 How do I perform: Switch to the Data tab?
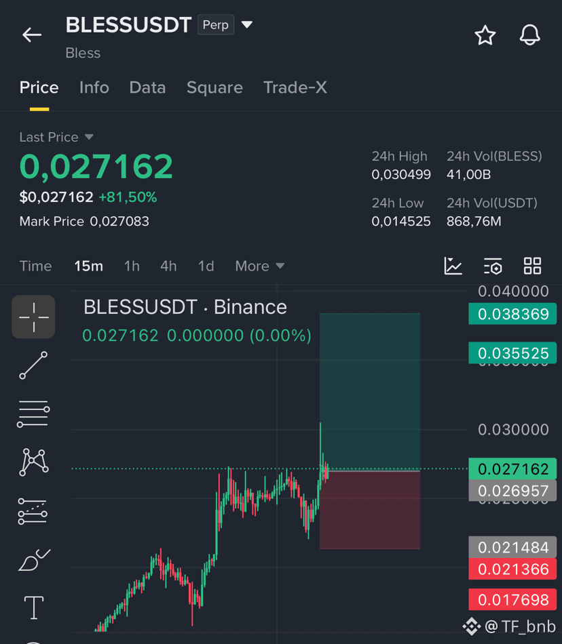147,87
